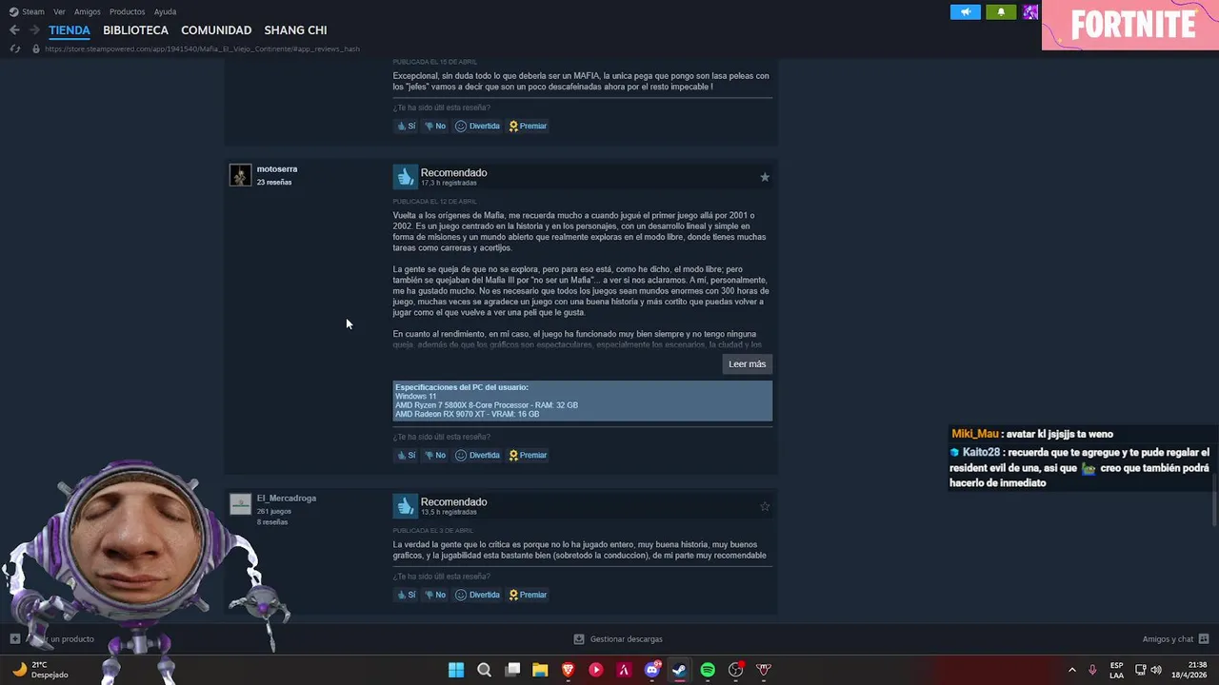Mark motoserra's review as Divertida
This screenshot has width=1219, height=685.
(x=478, y=455)
